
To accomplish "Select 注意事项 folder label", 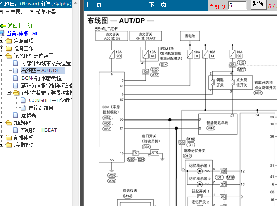I will tap(24, 41).
